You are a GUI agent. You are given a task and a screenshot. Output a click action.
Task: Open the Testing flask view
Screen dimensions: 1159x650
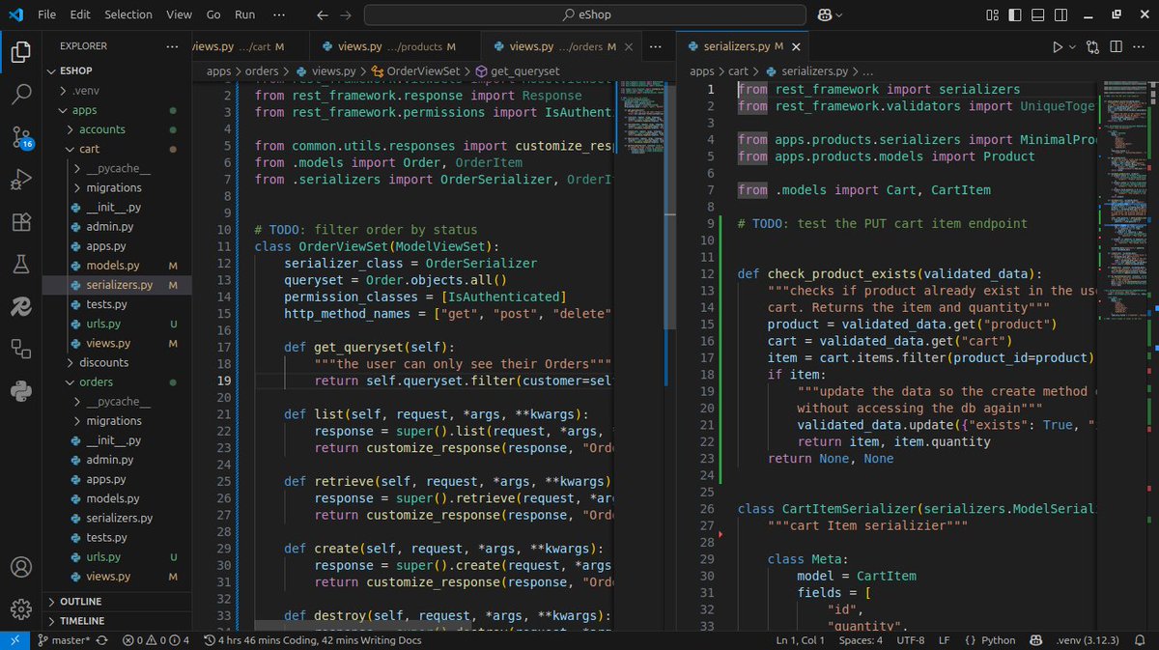point(21,264)
